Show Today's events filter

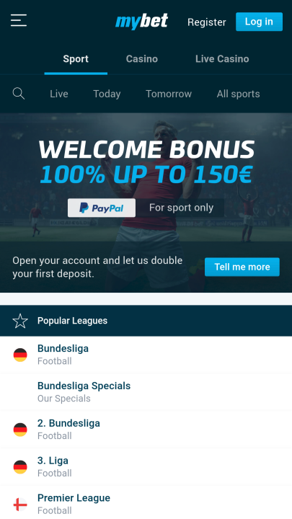coord(107,94)
